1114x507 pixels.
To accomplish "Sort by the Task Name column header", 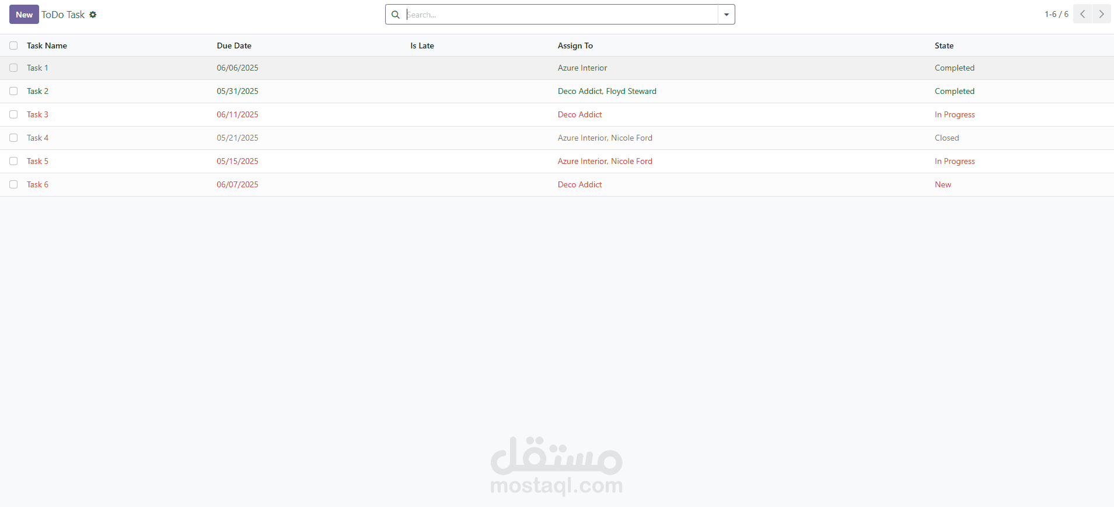I will coord(47,46).
